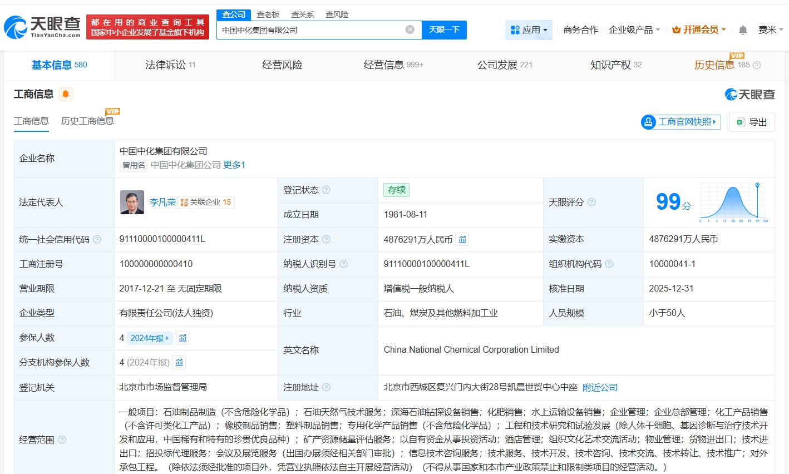Select the 历史工商信息 sub-tab
Screen dimensions: 789x474
point(87,121)
